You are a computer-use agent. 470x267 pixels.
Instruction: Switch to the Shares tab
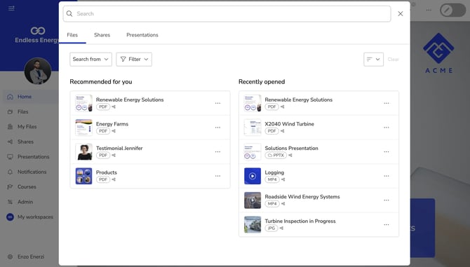pos(102,35)
